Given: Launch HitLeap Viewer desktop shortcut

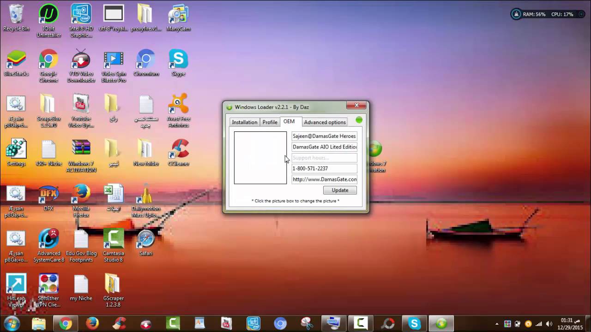Looking at the screenshot, I should click(x=16, y=290).
